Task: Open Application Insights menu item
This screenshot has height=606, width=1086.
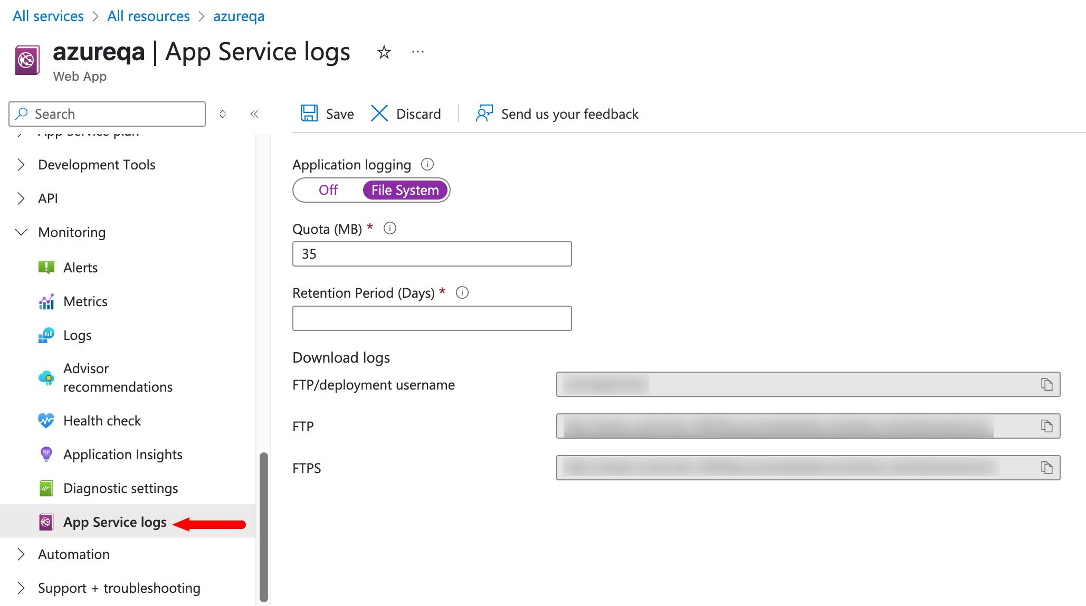Action: (x=122, y=454)
